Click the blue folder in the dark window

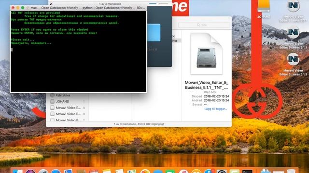click(x=154, y=32)
